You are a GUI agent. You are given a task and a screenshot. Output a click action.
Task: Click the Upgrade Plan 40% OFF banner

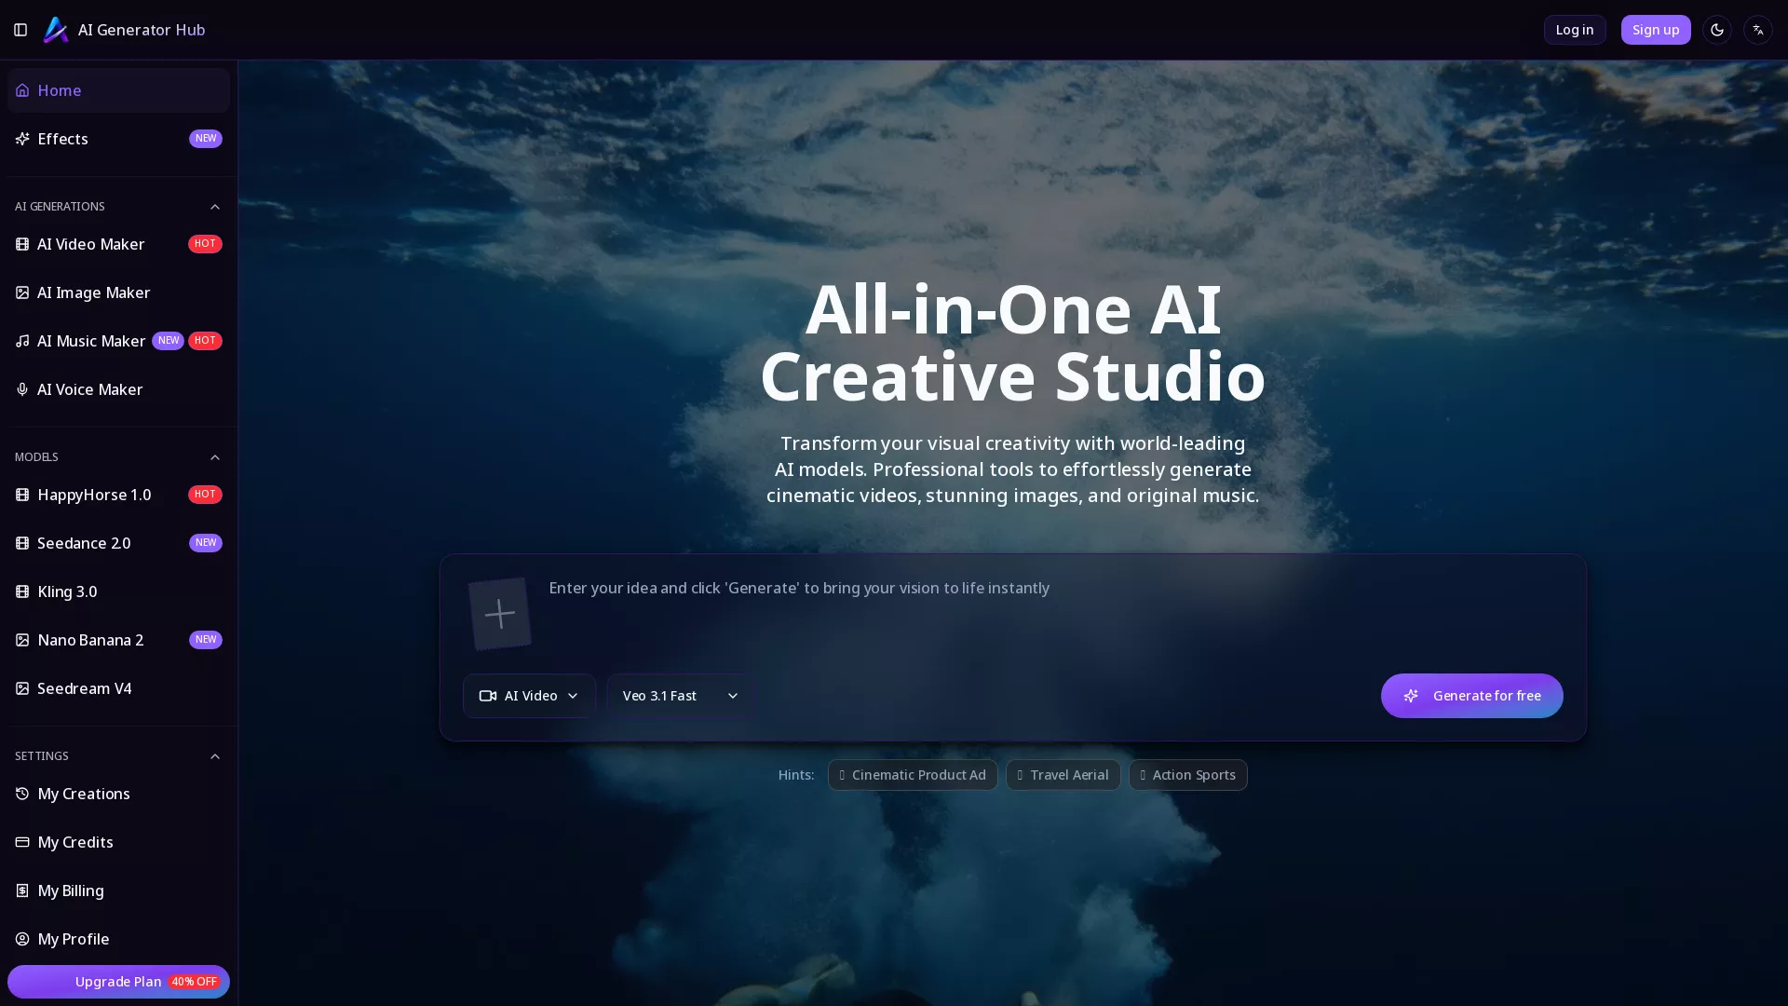click(118, 982)
